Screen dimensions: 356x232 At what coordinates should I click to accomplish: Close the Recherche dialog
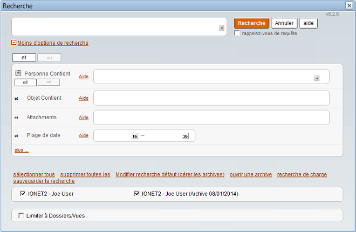coord(349,5)
